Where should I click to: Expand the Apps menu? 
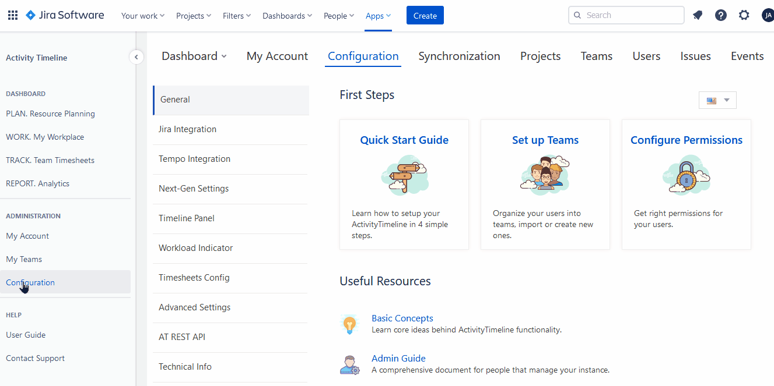click(379, 16)
